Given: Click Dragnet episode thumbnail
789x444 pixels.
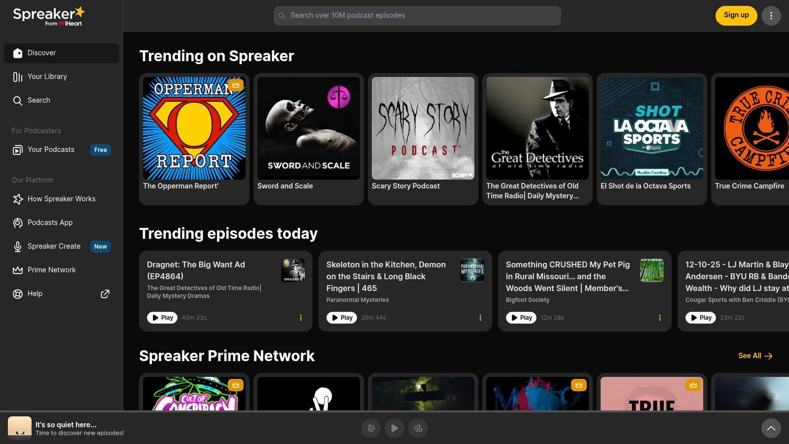Looking at the screenshot, I should coord(293,270).
